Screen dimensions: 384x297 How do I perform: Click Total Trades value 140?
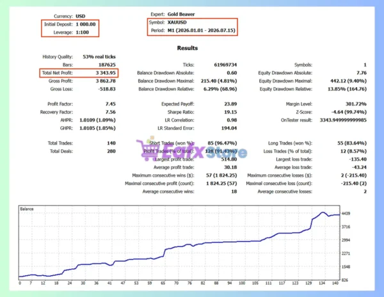click(111, 143)
